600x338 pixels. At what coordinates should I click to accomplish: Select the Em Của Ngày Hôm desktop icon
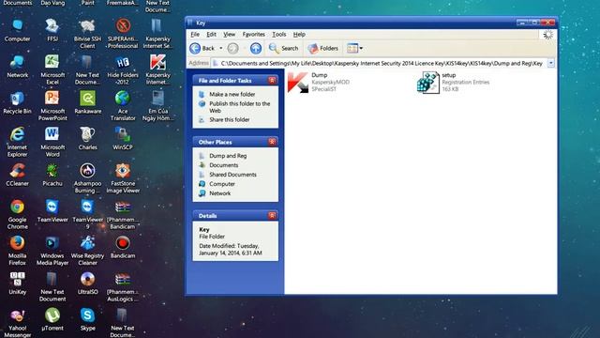click(x=157, y=105)
